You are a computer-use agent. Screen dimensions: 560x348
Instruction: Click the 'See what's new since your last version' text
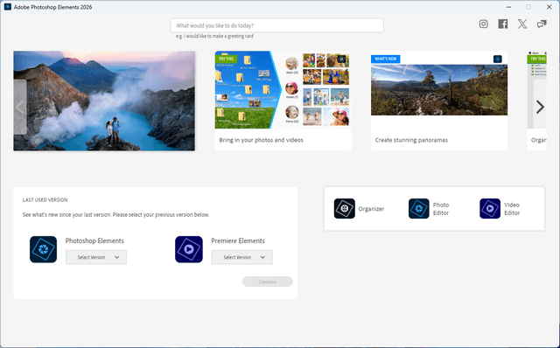[x=115, y=214]
